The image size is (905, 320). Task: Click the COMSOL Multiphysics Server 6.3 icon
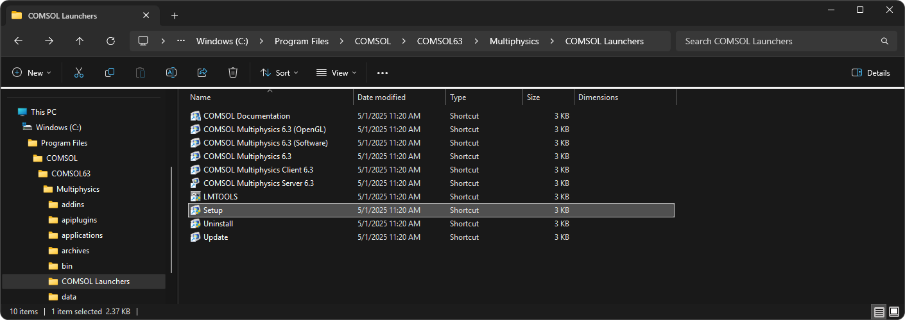click(x=196, y=183)
